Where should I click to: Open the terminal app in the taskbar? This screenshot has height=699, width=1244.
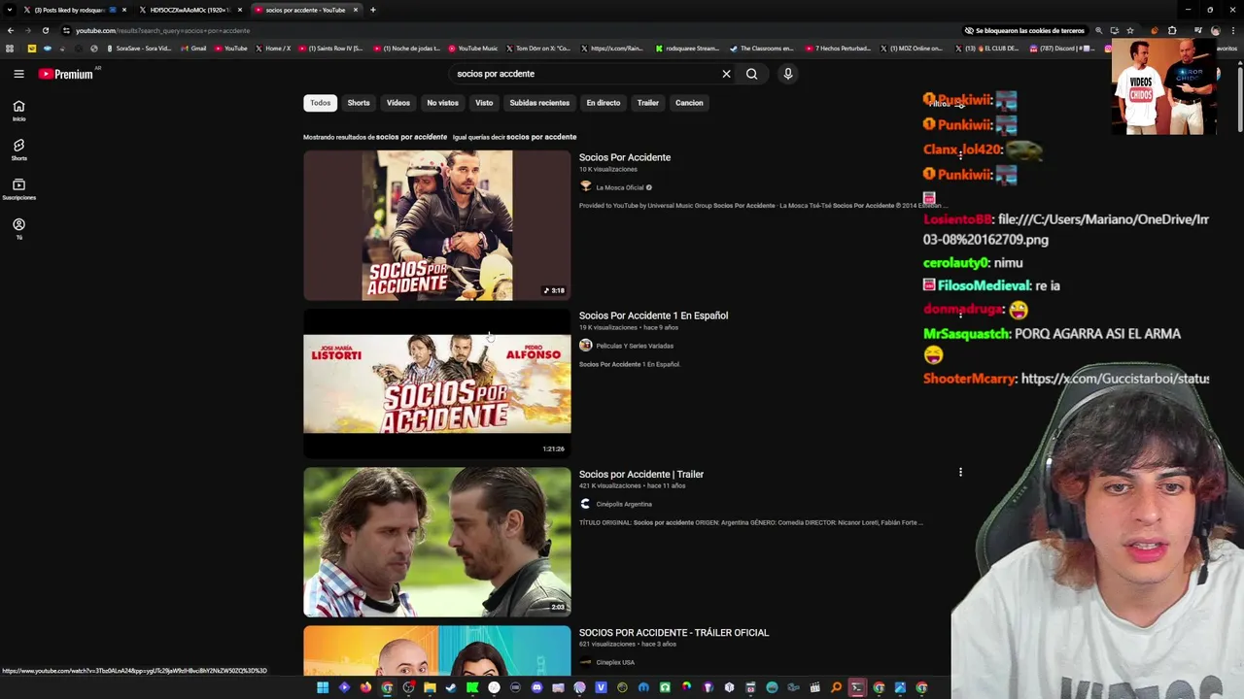[x=857, y=687]
